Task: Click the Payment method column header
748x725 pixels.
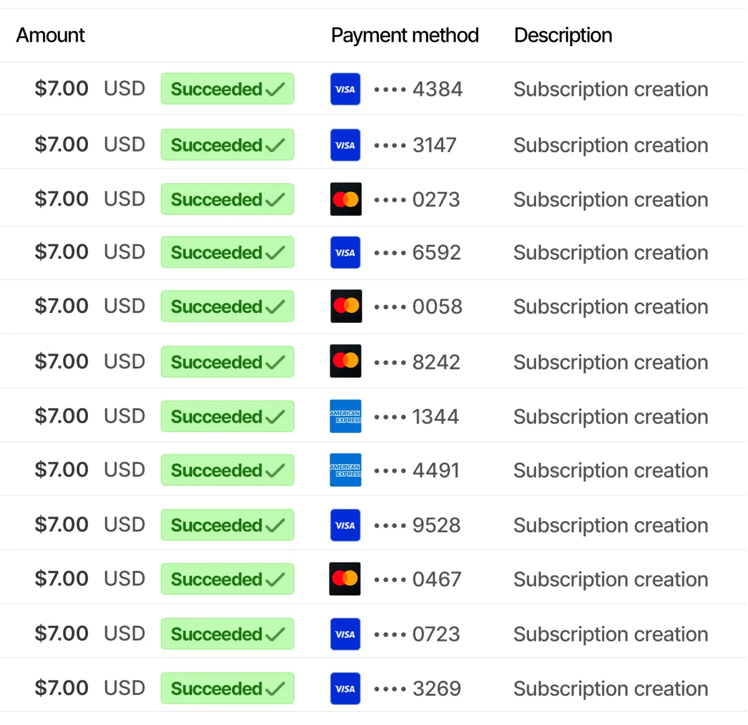Action: [x=405, y=36]
